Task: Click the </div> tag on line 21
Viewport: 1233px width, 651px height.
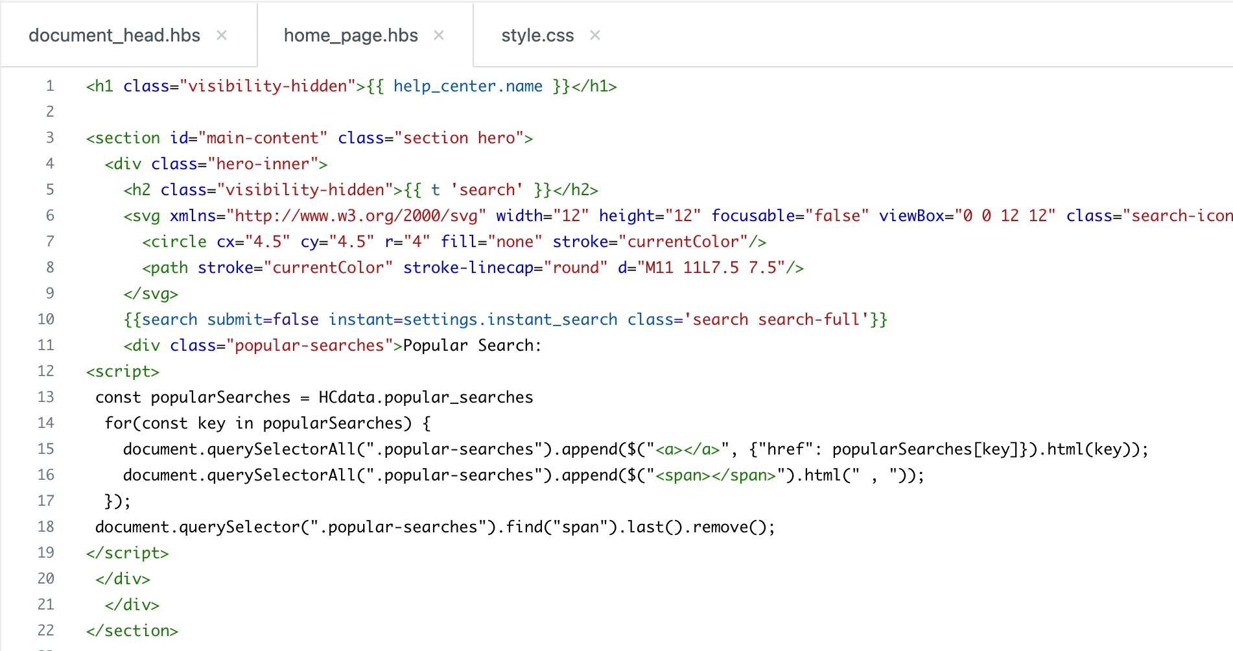Action: [x=132, y=605]
